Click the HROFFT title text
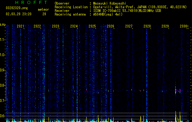 [x=31, y=2]
